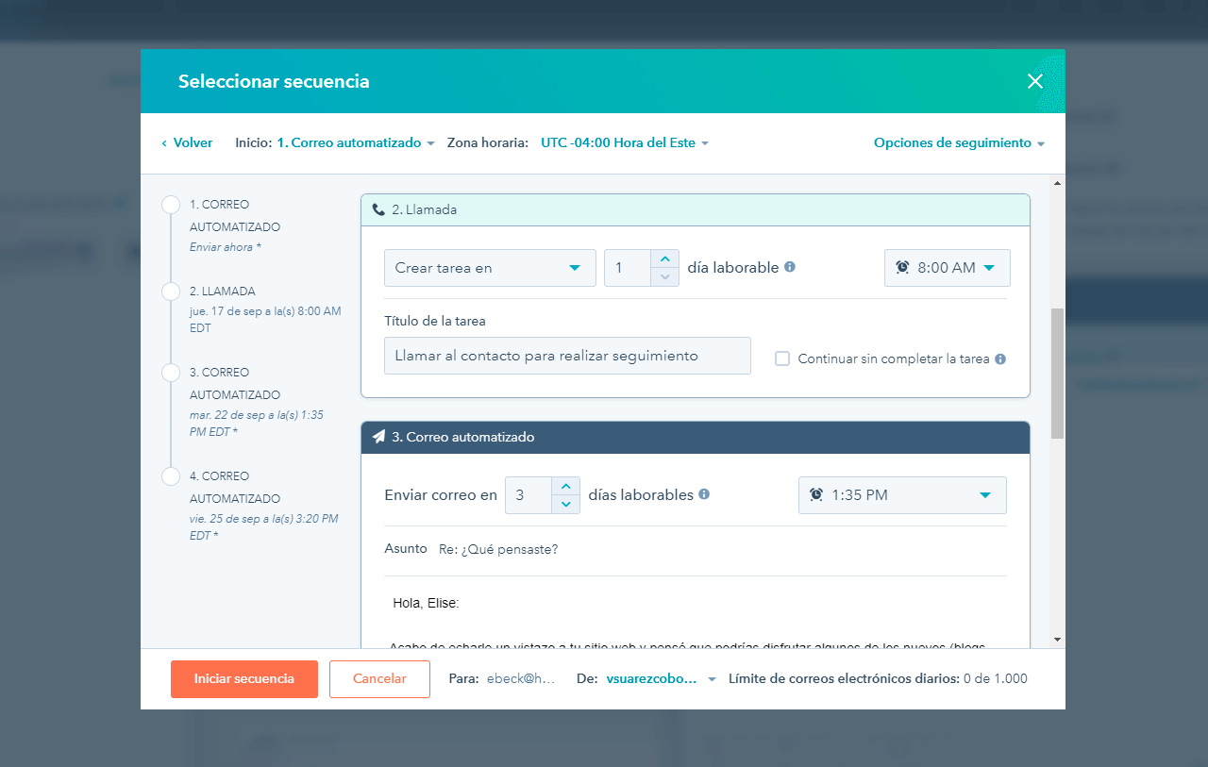Click the alarm clock icon beside 1:35 PM
Screen dimensions: 1208x767
coord(816,495)
